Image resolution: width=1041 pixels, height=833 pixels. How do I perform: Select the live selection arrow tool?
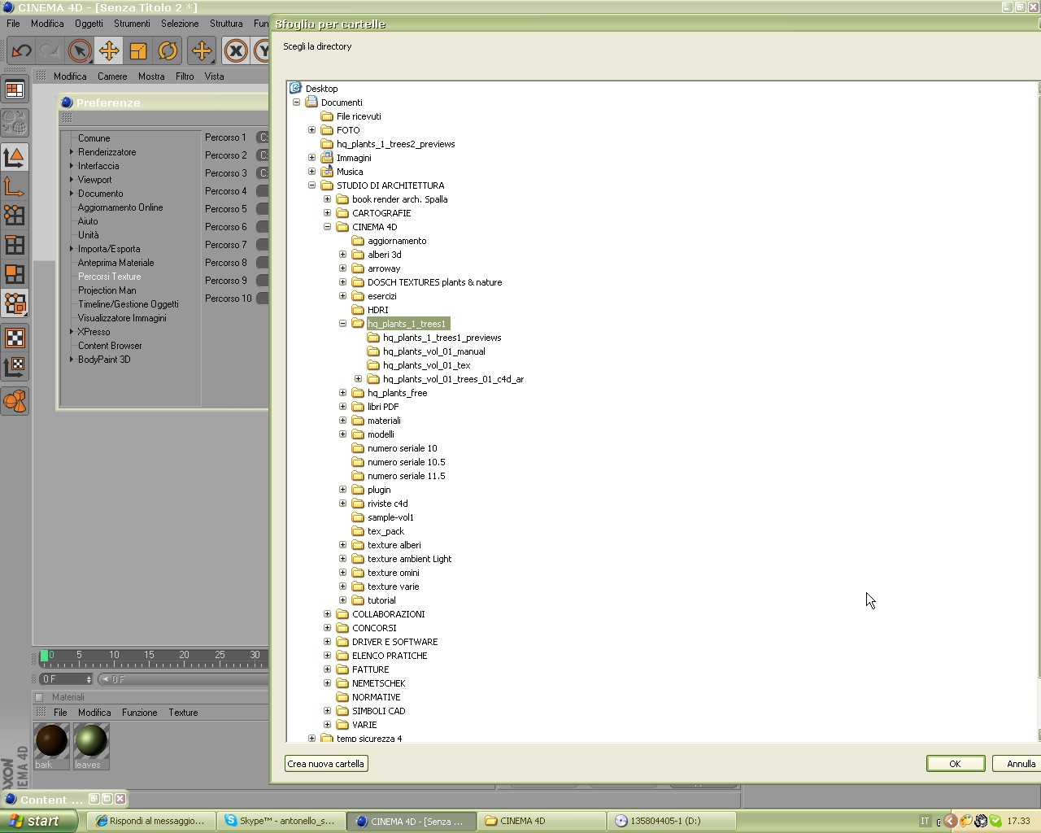click(x=80, y=51)
